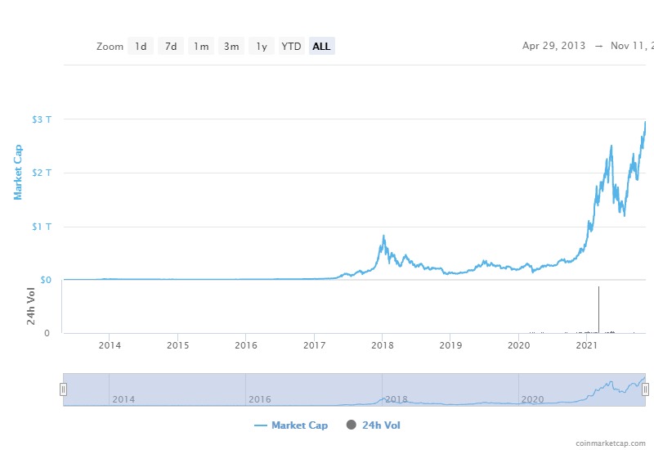Viewport: 654px width, 450px height.
Task: Click the 2018 label in the navigator timeline
Action: pos(396,399)
